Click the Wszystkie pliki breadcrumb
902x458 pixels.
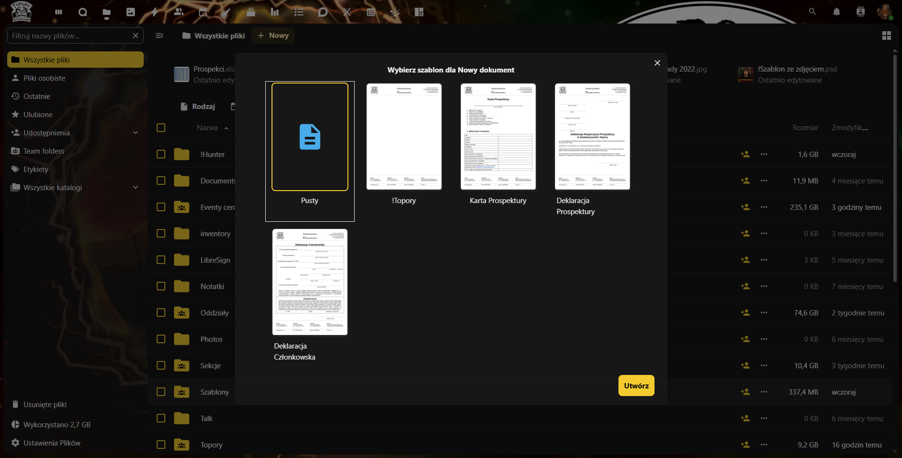click(x=214, y=36)
